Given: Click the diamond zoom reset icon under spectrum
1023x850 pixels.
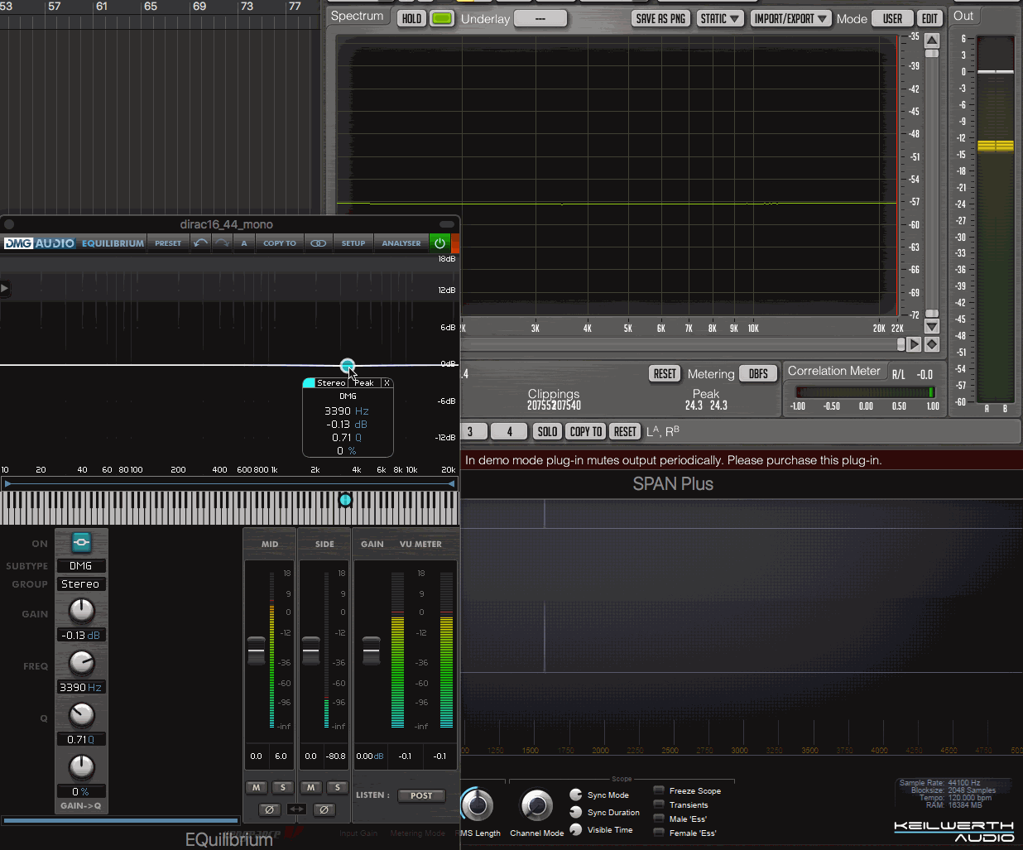Looking at the screenshot, I should (932, 344).
